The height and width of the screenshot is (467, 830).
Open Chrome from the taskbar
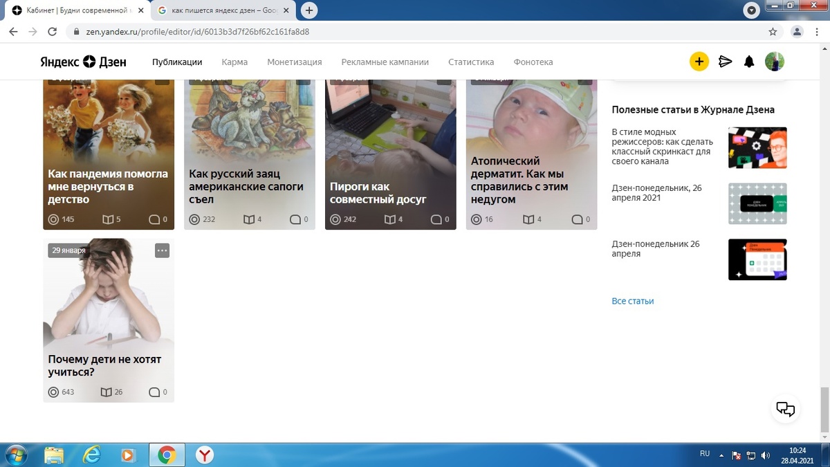tap(166, 455)
